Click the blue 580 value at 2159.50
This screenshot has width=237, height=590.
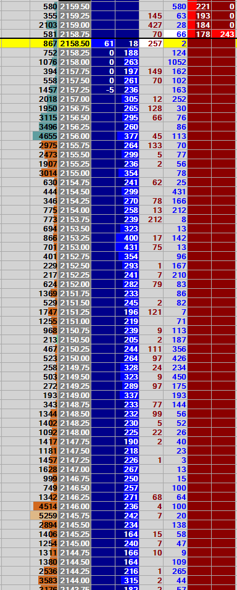click(x=175, y=7)
